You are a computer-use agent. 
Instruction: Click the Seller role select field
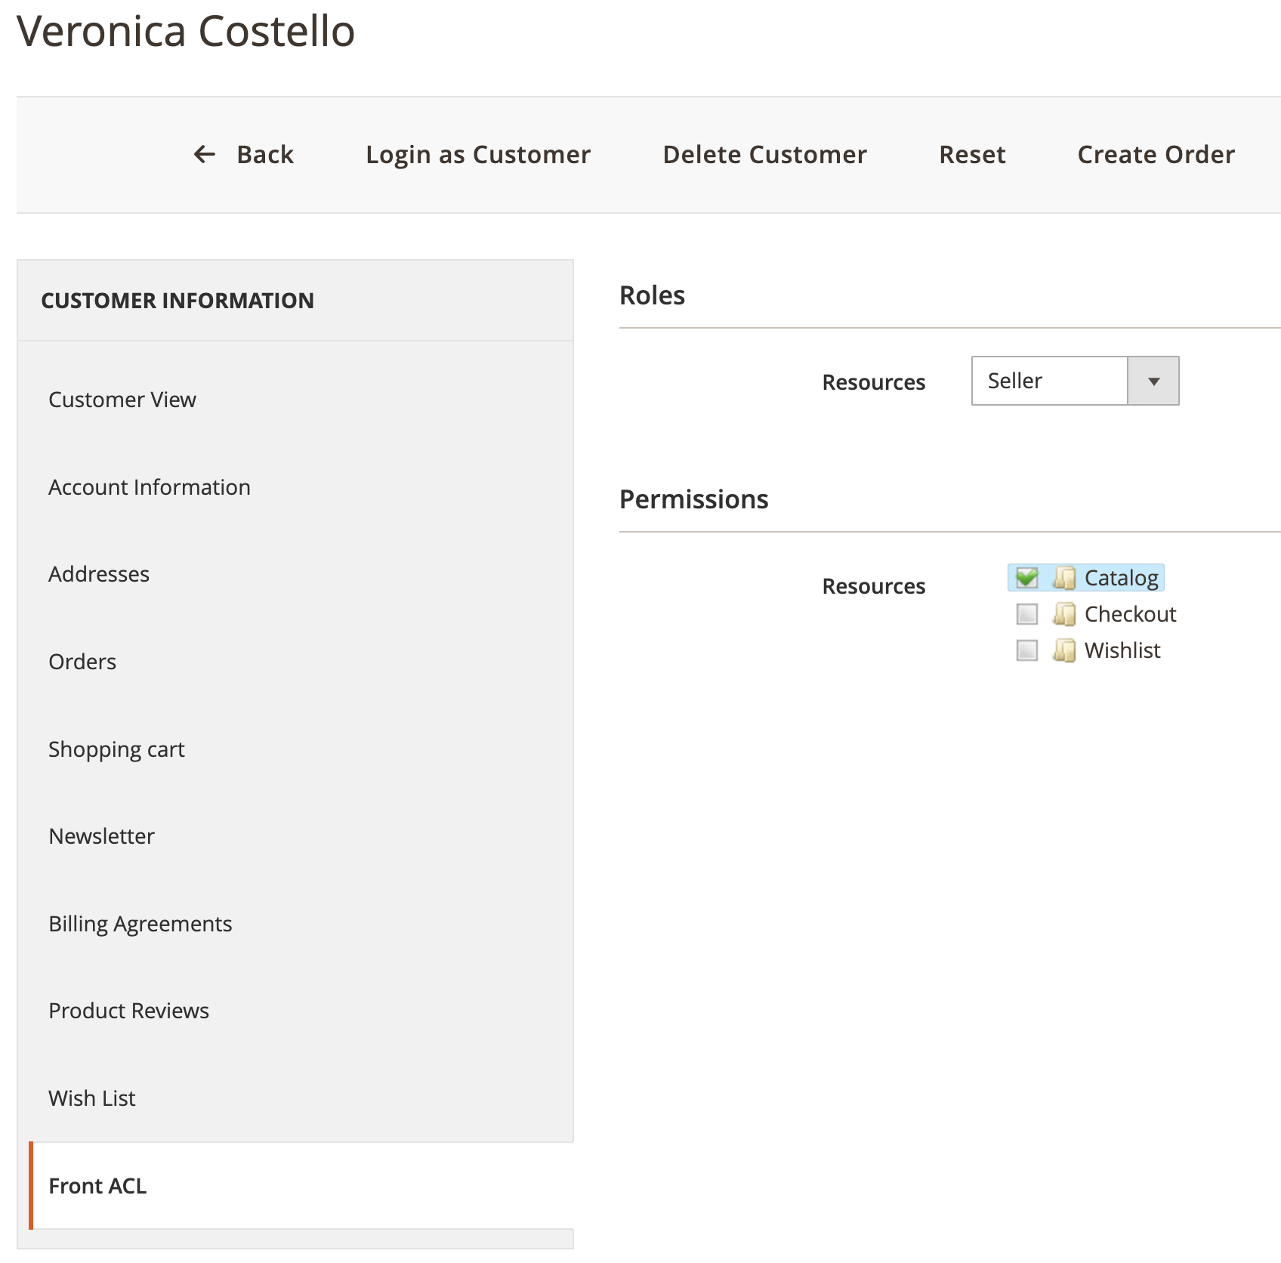pos(1049,381)
